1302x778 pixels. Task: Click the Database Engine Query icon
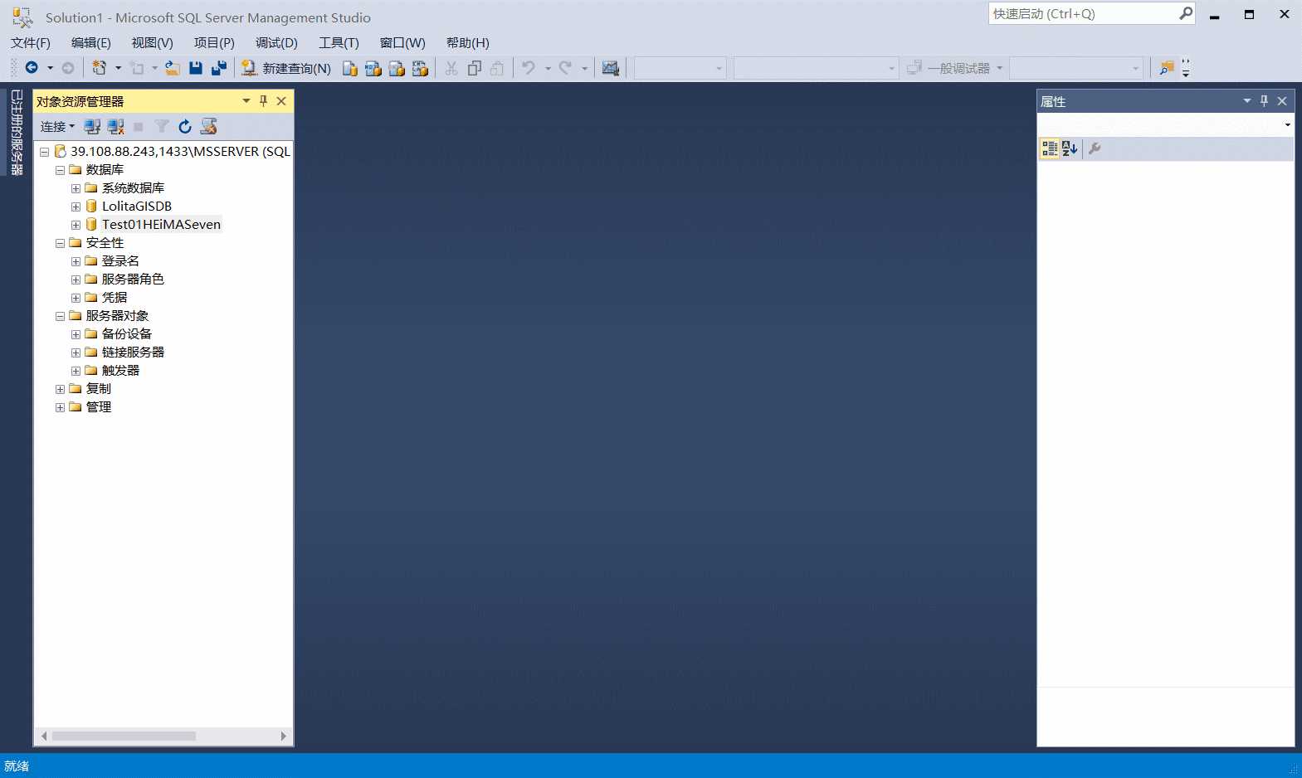click(350, 68)
